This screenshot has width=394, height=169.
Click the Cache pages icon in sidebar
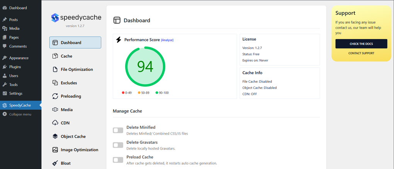55,56
